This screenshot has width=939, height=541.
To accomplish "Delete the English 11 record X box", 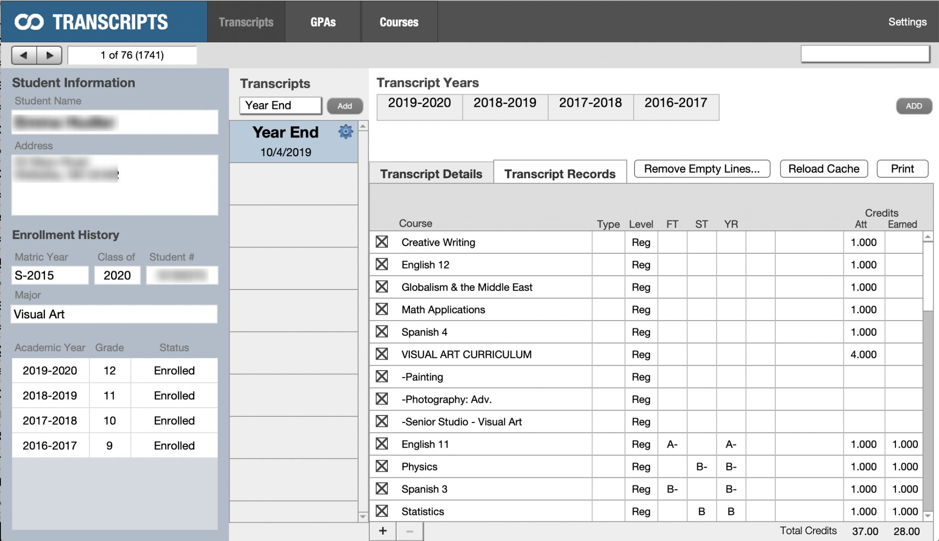I will point(382,444).
